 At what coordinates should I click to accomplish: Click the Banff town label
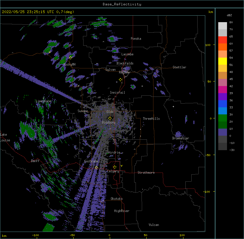click(x=35, y=161)
